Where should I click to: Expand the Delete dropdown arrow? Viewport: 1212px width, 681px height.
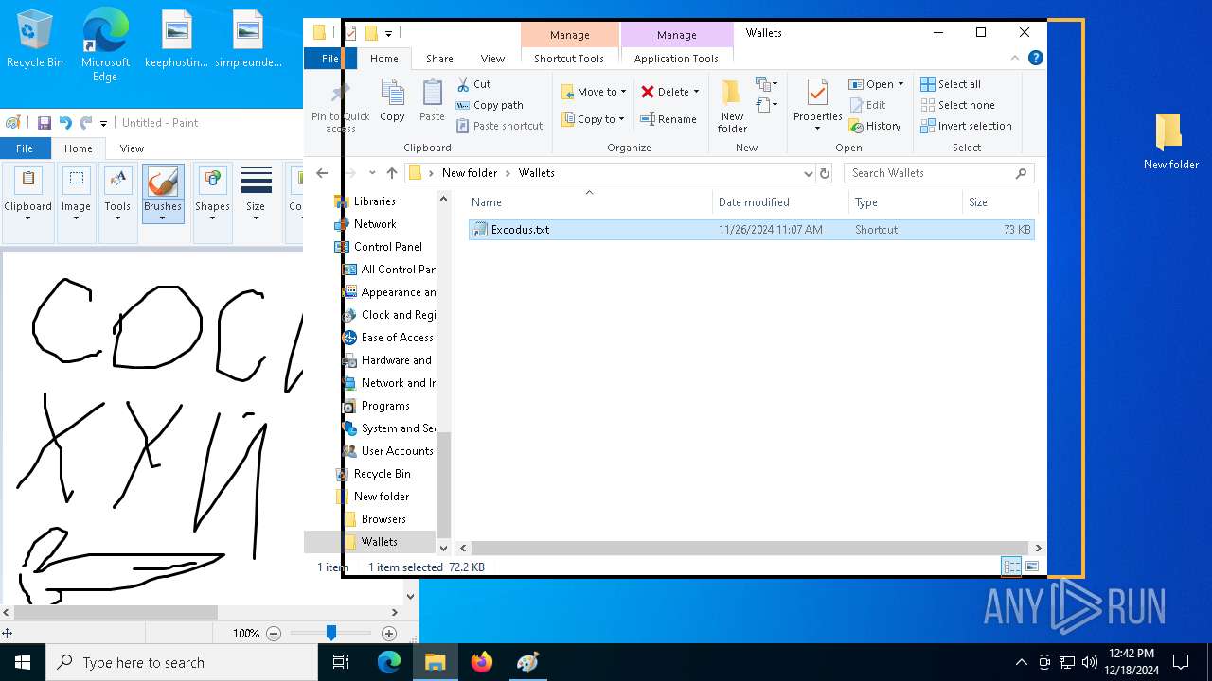tap(696, 92)
